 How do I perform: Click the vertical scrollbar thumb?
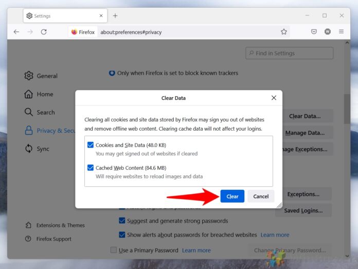coord(347,109)
